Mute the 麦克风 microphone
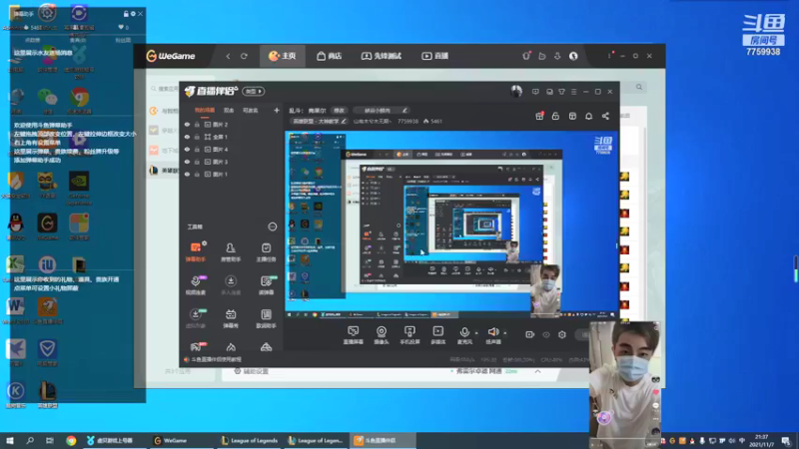799x449 pixels. point(464,335)
